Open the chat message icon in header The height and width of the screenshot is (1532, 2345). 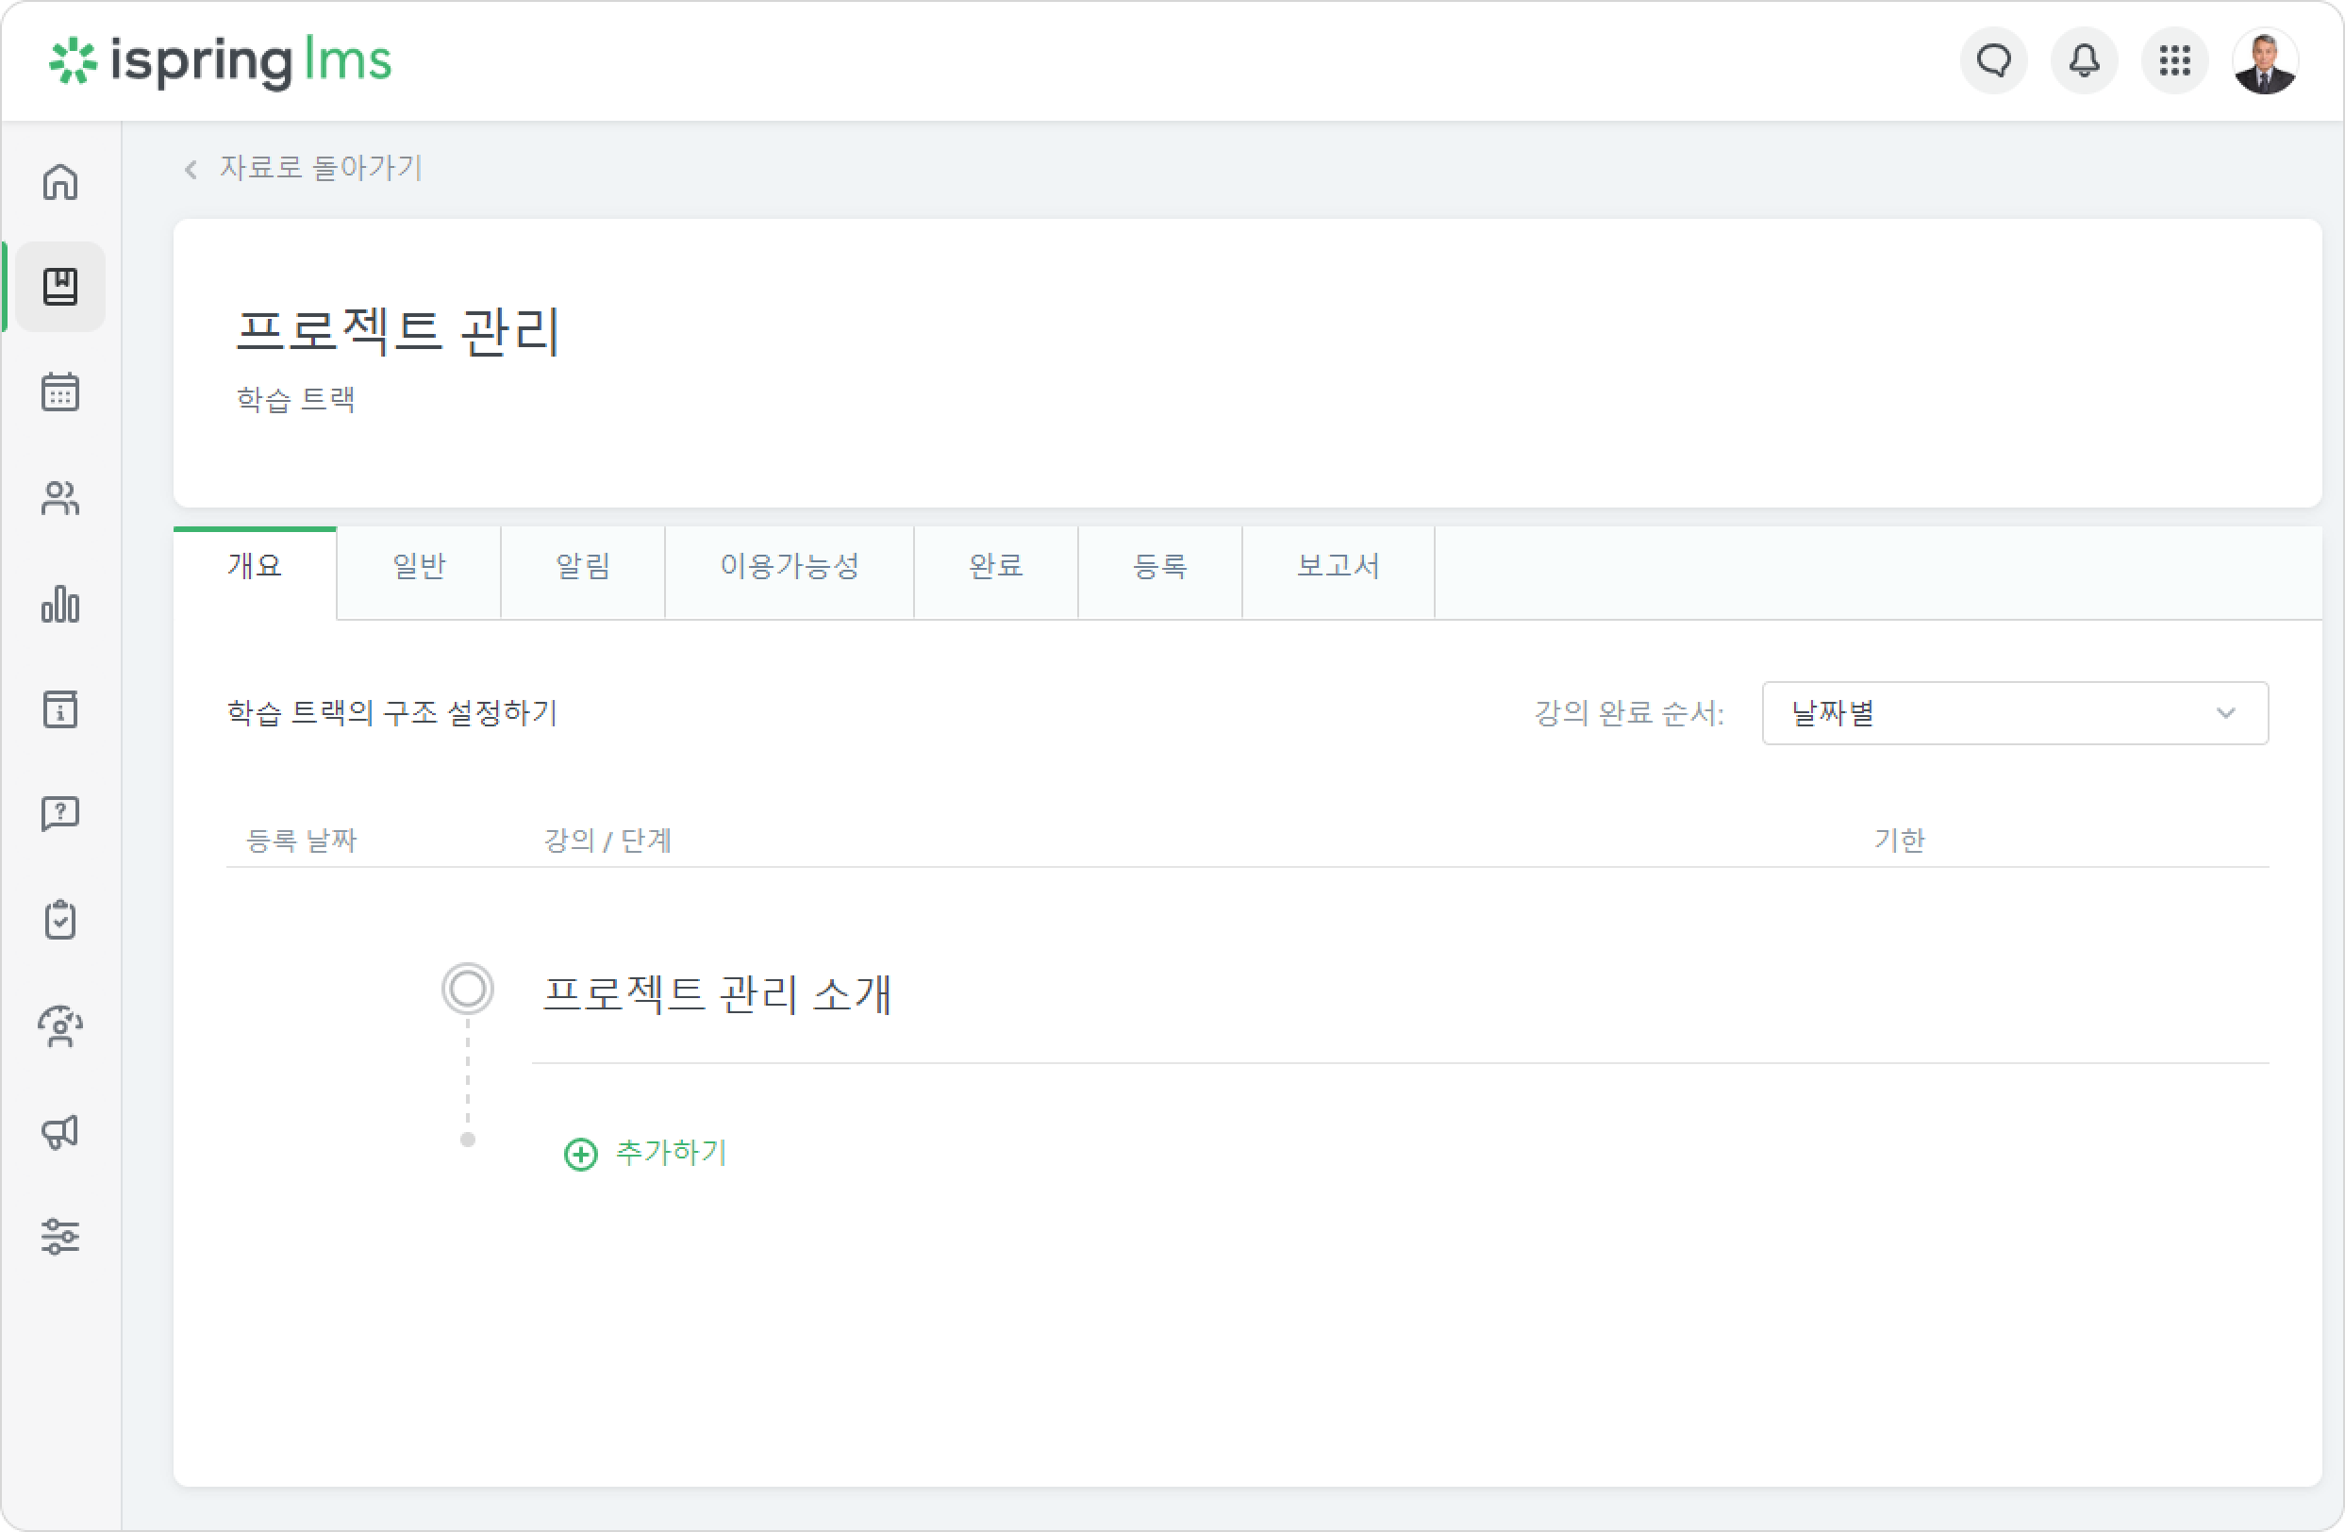1994,61
